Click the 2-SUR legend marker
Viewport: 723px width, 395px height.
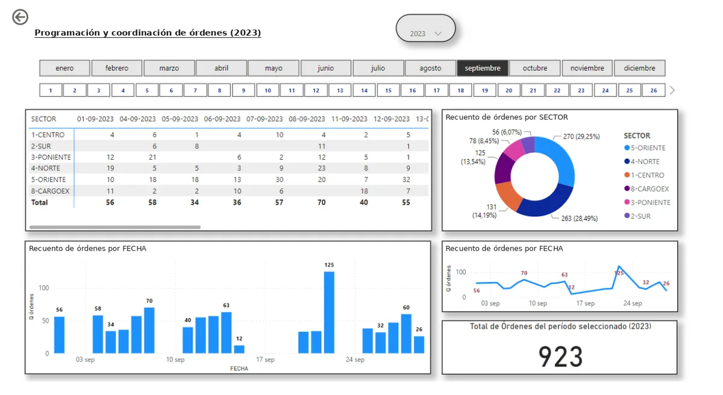coord(627,216)
